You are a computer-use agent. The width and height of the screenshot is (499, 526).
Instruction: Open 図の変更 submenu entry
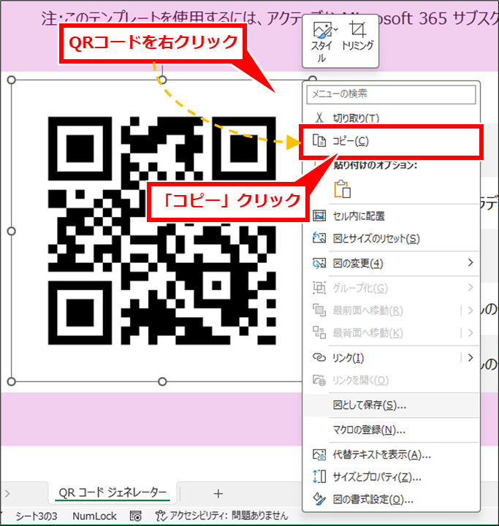[x=391, y=263]
